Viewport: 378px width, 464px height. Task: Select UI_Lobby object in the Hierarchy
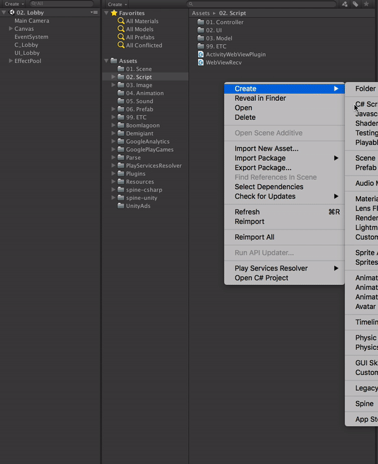click(27, 53)
